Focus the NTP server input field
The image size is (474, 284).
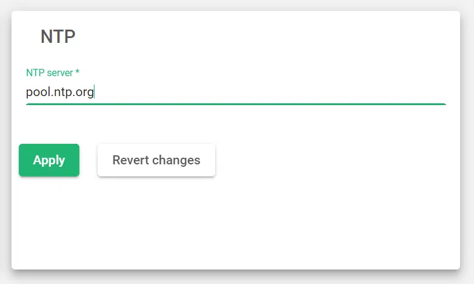pyautogui.click(x=236, y=92)
